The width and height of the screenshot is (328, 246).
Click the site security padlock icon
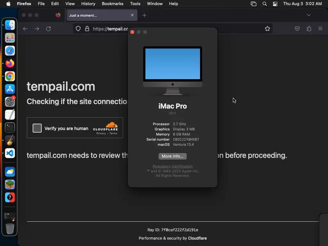(87, 29)
